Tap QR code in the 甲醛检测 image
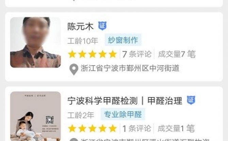This screenshot has width=228, height=141. coord(50,120)
